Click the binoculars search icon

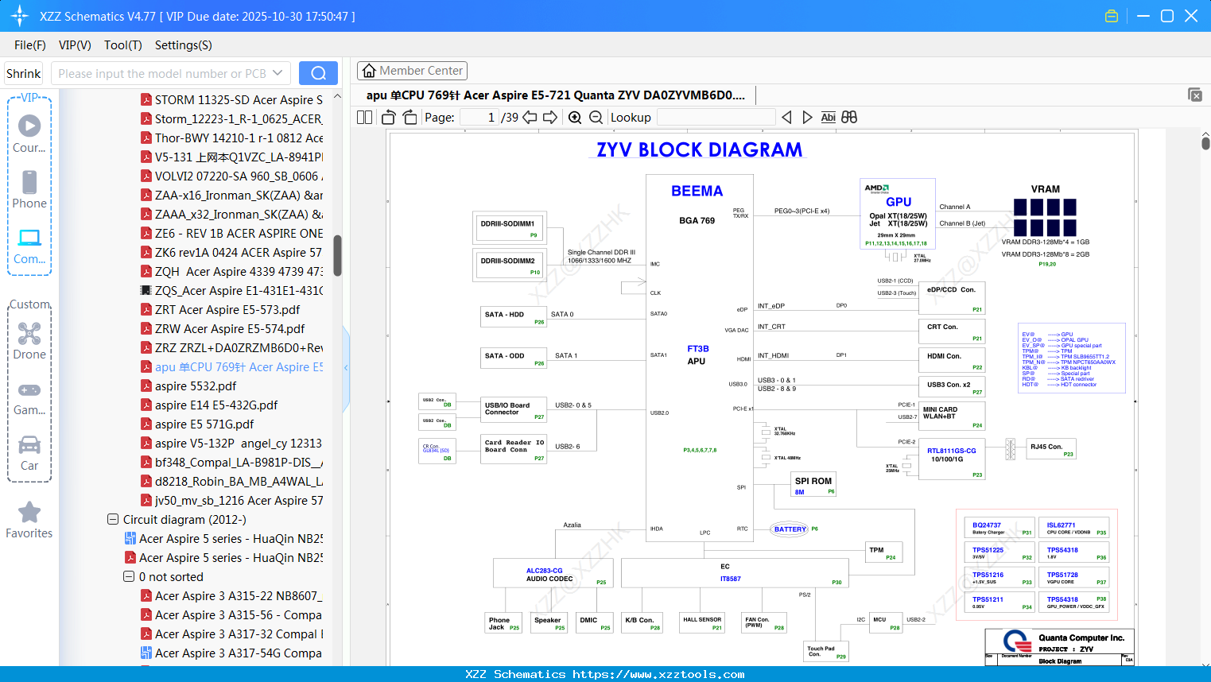(x=849, y=118)
